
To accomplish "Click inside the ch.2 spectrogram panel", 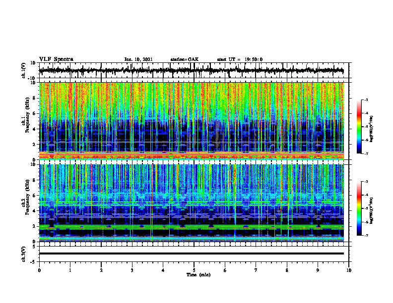I will point(191,203).
